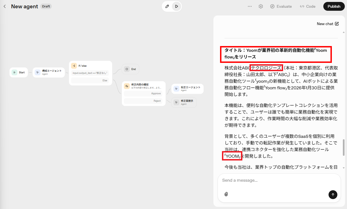Select the End node
Image resolution: width=347 pixels, height=209 pixels.
pos(130,69)
